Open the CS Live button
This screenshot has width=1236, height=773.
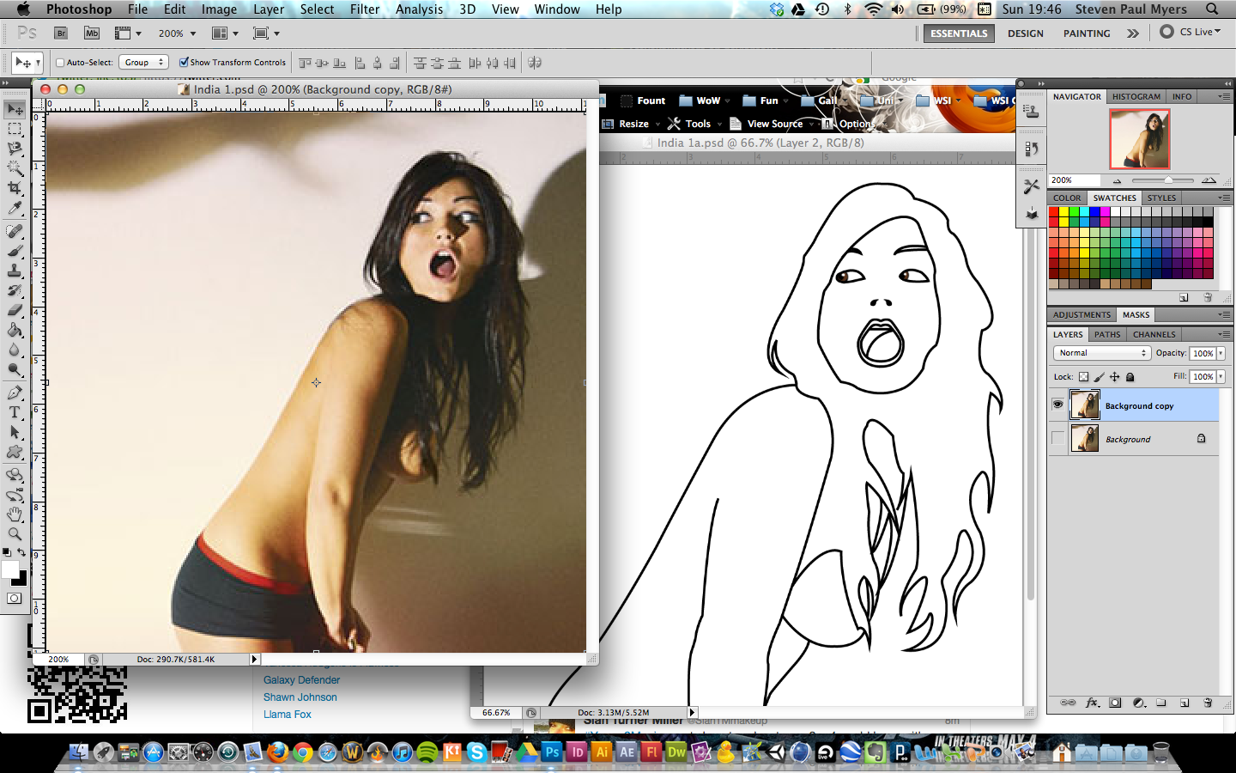click(1191, 32)
